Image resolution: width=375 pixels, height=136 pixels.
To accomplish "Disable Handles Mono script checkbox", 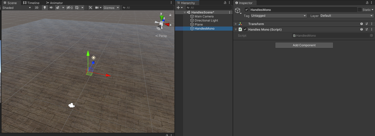I will pyautogui.click(x=245, y=29).
